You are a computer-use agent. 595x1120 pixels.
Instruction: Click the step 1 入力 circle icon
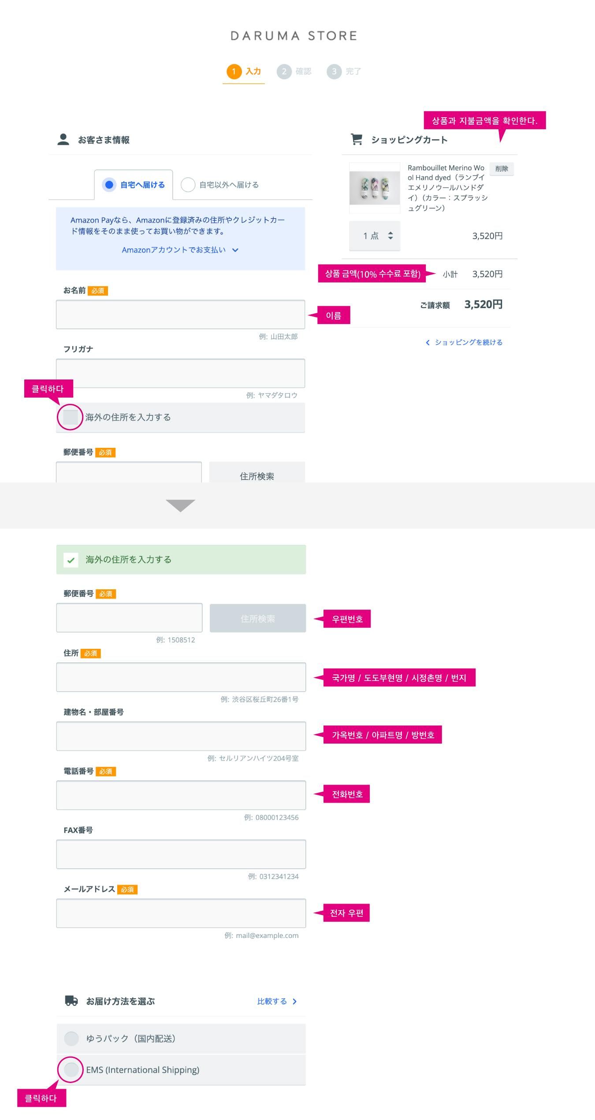(x=234, y=71)
